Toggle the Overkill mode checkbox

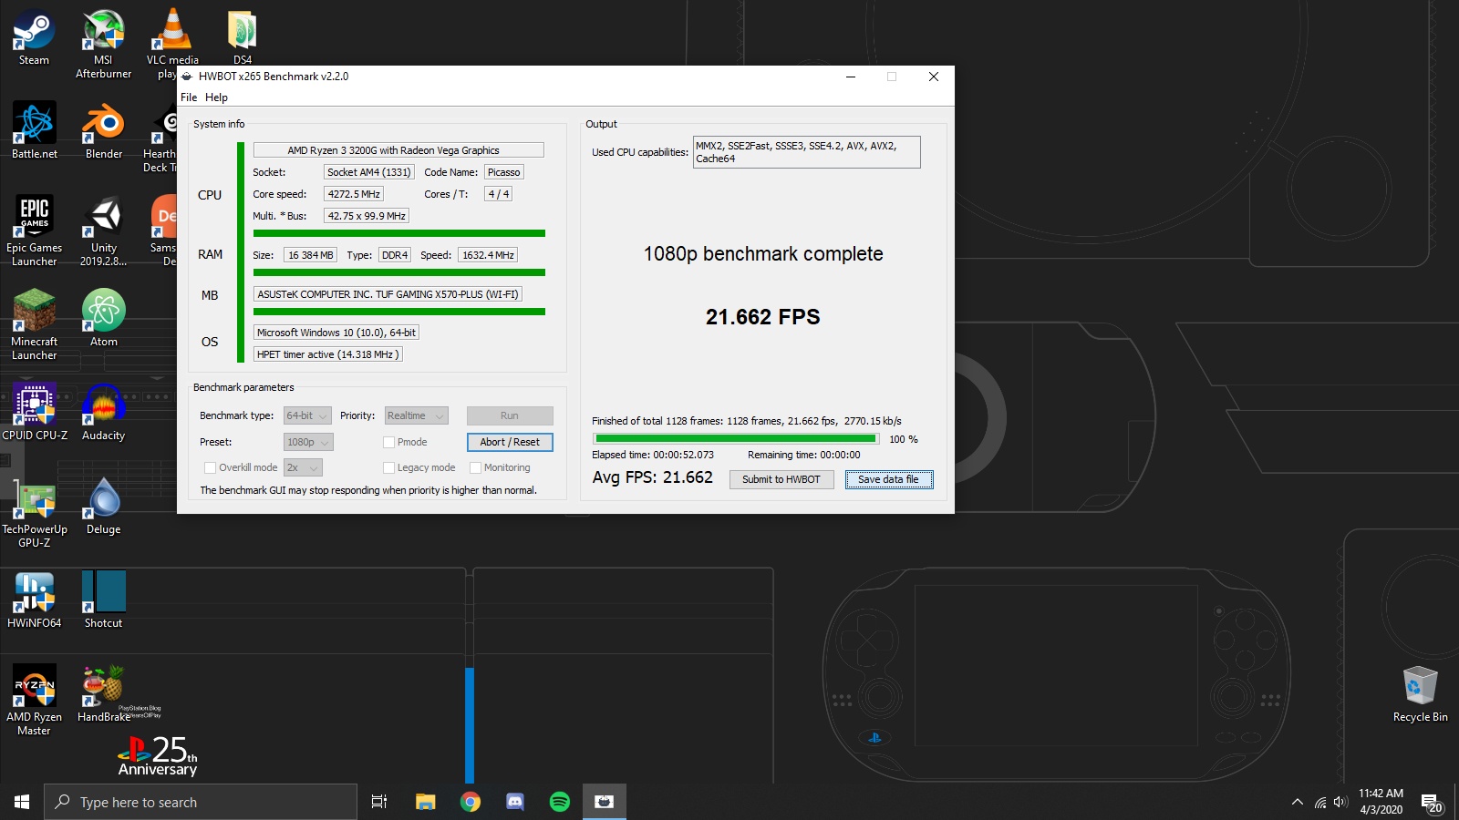tap(211, 467)
